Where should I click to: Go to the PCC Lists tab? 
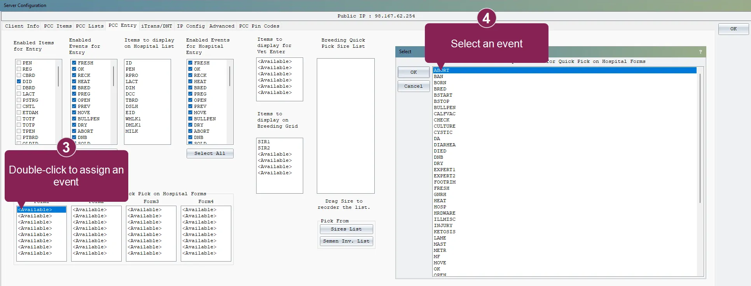(x=90, y=26)
